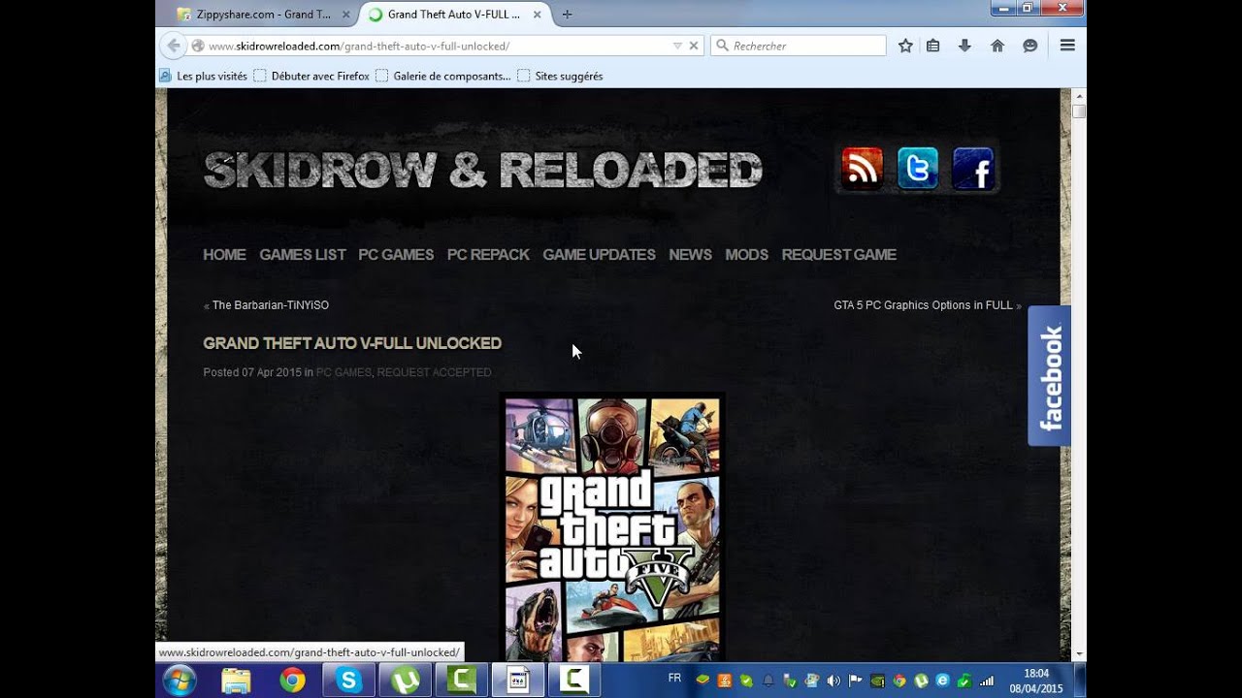Open MODS in the site menu

pos(746,255)
